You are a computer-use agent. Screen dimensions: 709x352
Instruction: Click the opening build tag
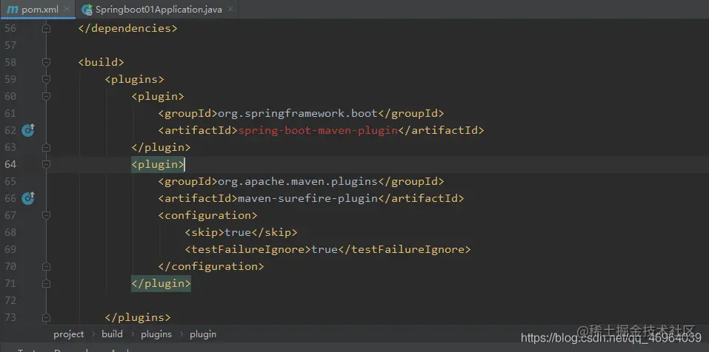click(x=101, y=62)
